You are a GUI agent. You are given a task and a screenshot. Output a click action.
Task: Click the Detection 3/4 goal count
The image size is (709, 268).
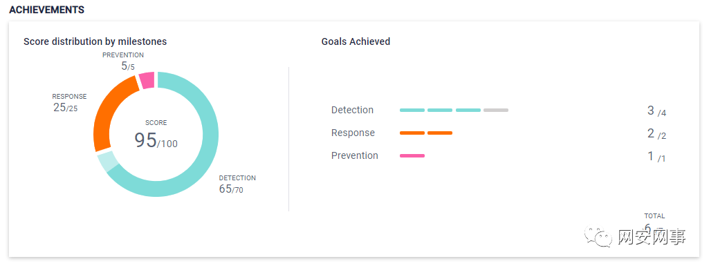(656, 111)
